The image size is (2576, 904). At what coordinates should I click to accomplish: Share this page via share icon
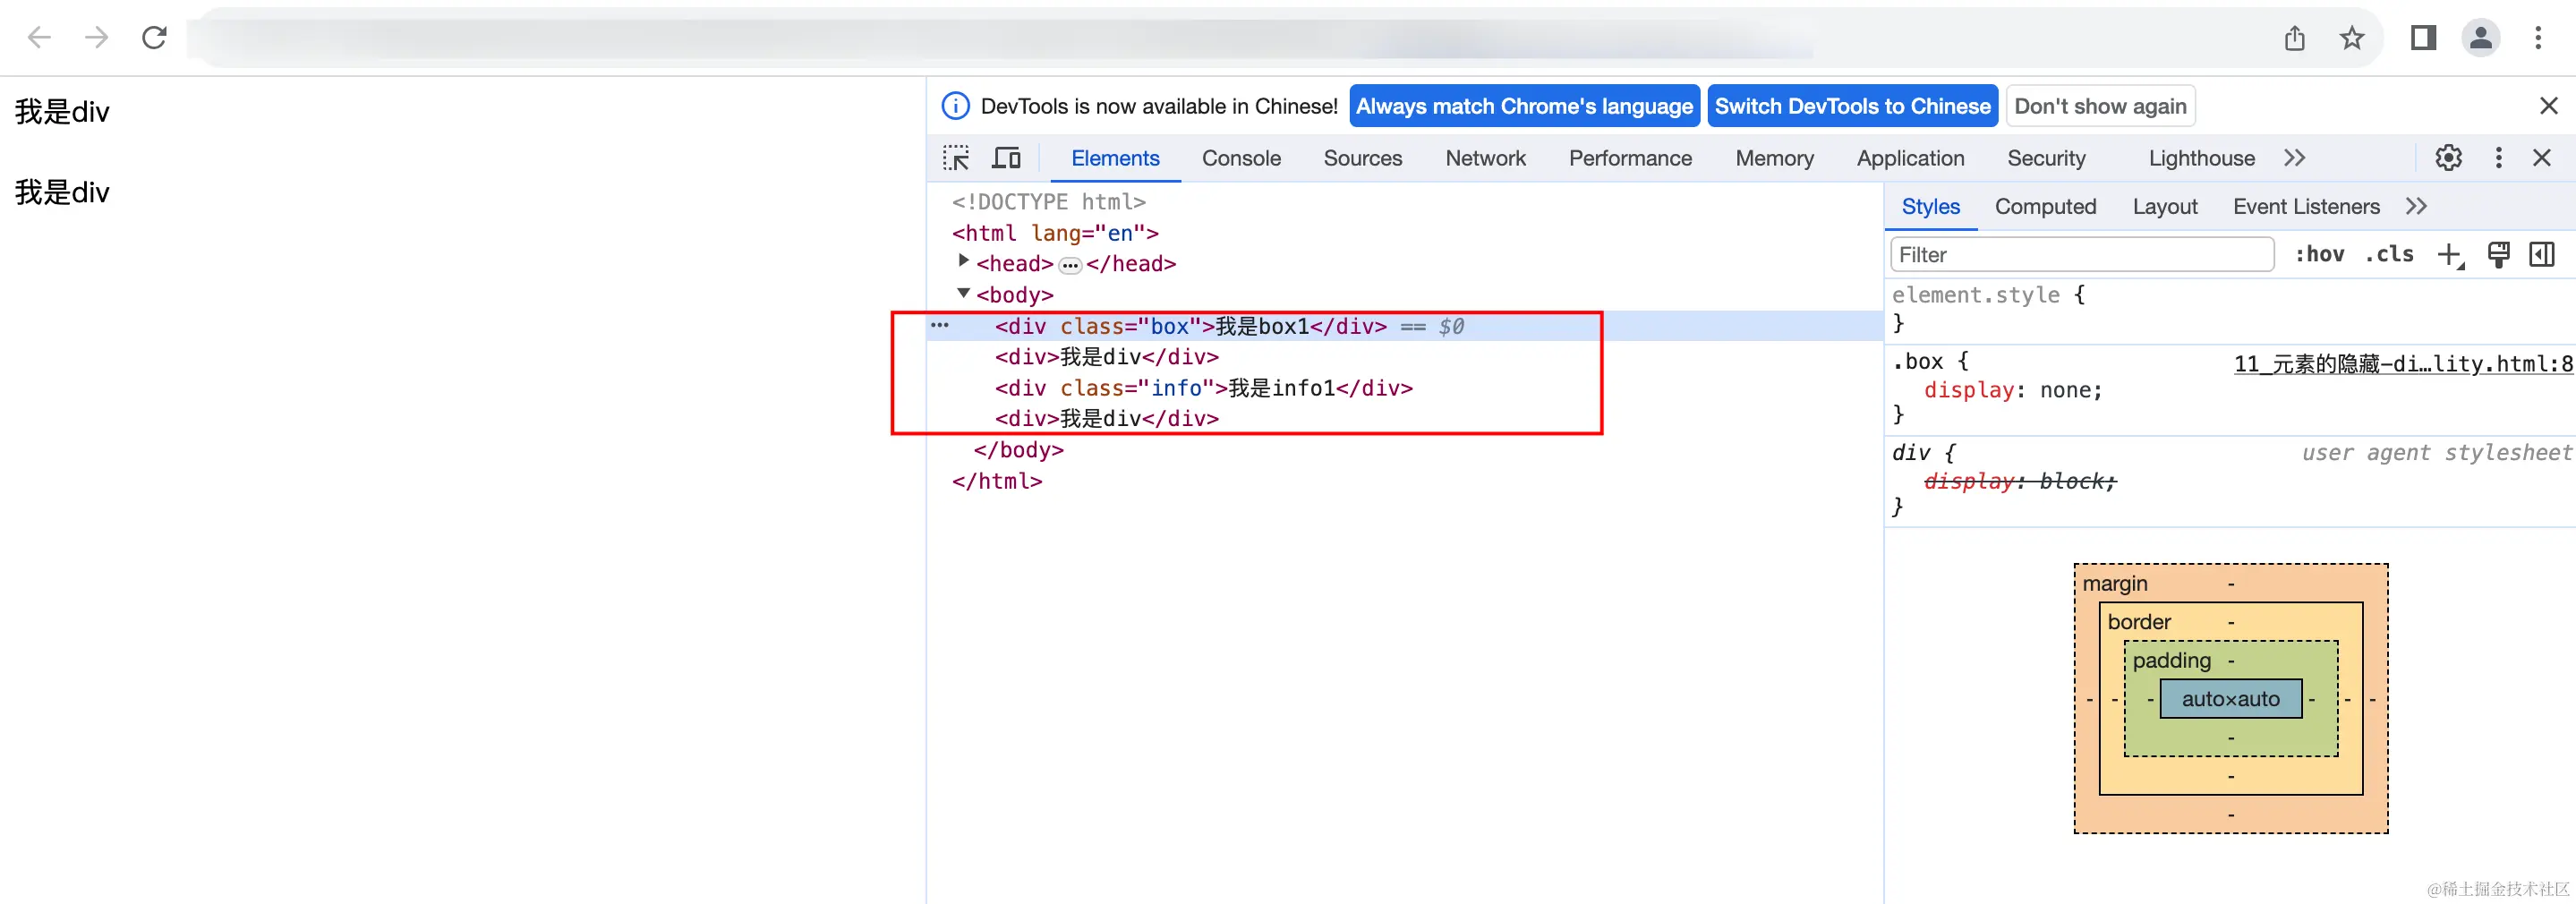2294,38
